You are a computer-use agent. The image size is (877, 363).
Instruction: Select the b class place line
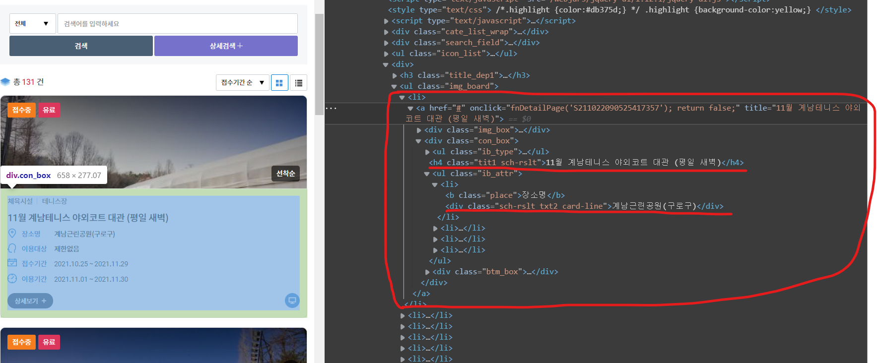click(505, 195)
